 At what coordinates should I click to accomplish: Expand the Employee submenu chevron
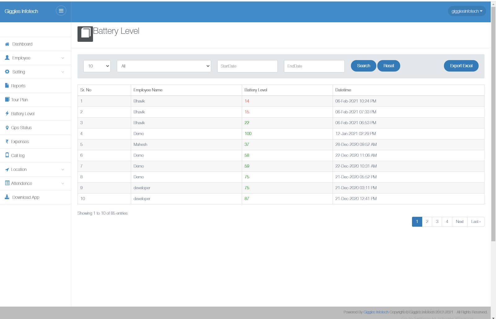point(63,58)
